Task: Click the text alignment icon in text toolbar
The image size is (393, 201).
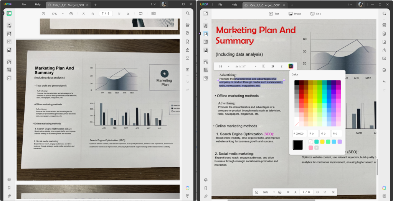Action: click(264, 66)
